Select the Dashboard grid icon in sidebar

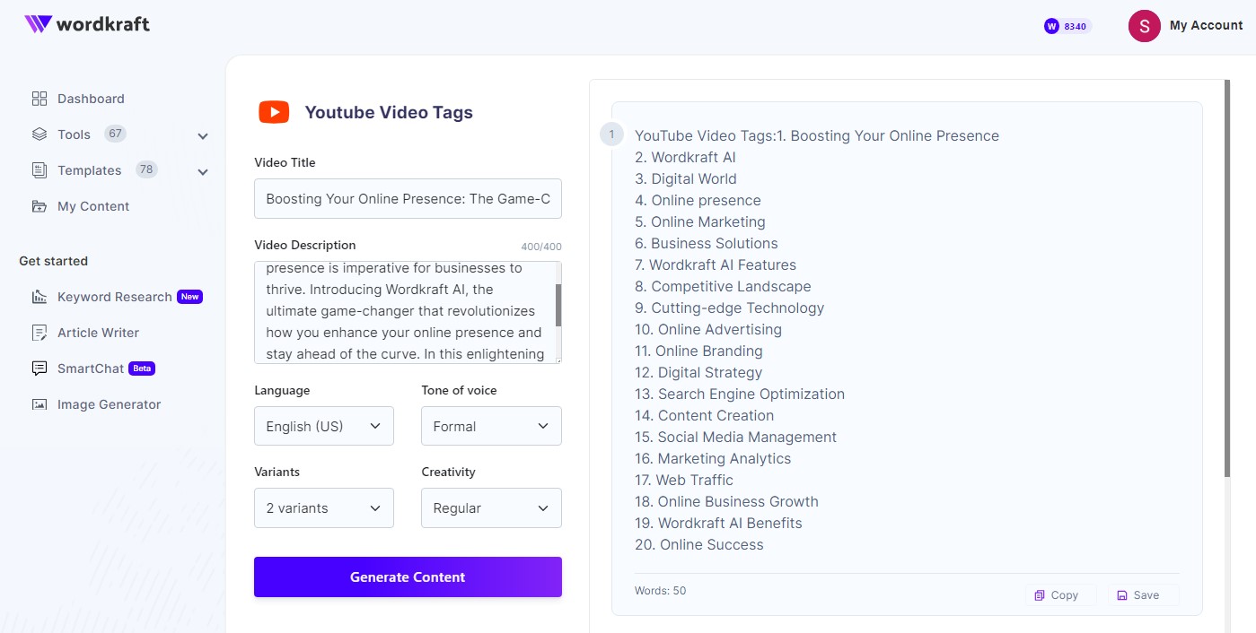click(x=40, y=98)
